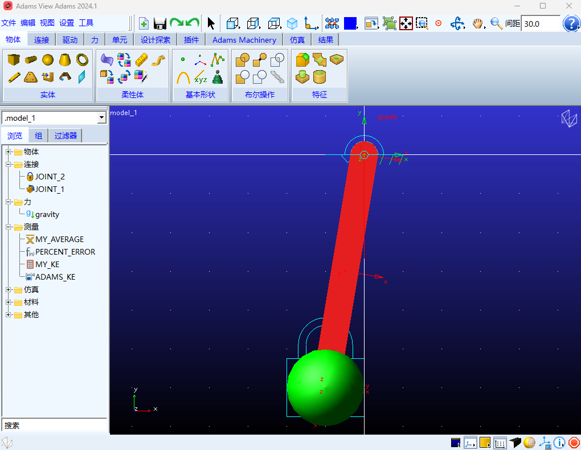Select the torus solid tool

coord(82,59)
